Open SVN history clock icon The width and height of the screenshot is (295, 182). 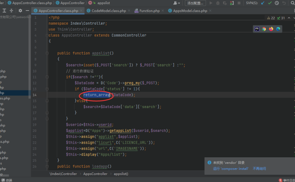(x=277, y=3)
